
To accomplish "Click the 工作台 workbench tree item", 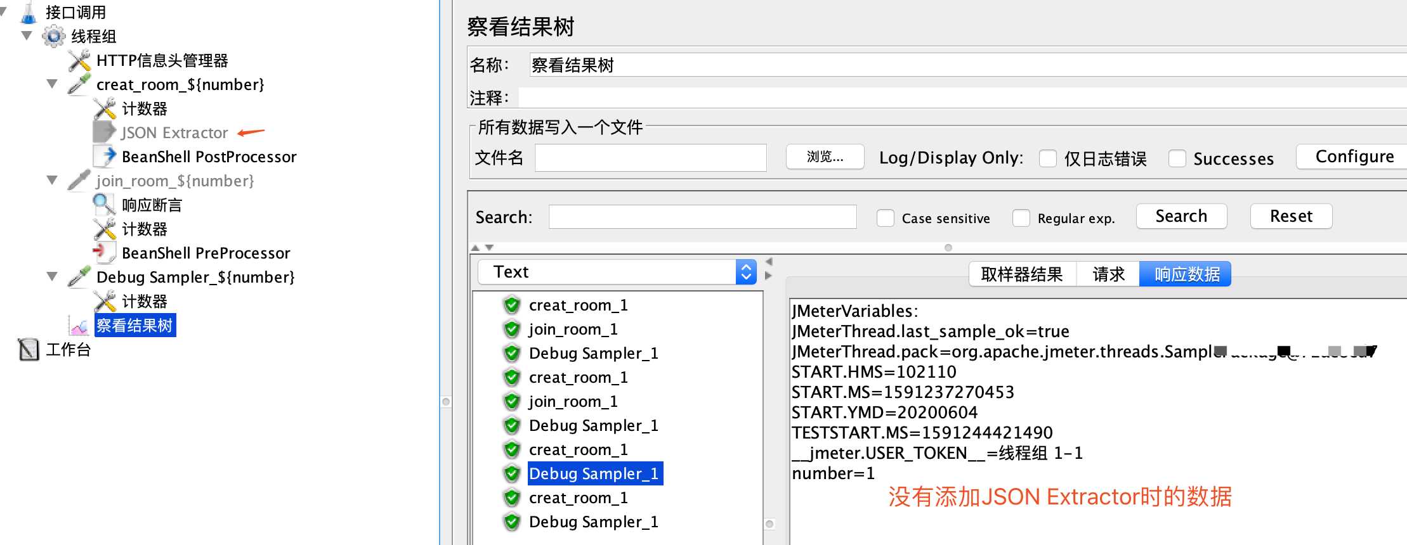I will coord(69,349).
